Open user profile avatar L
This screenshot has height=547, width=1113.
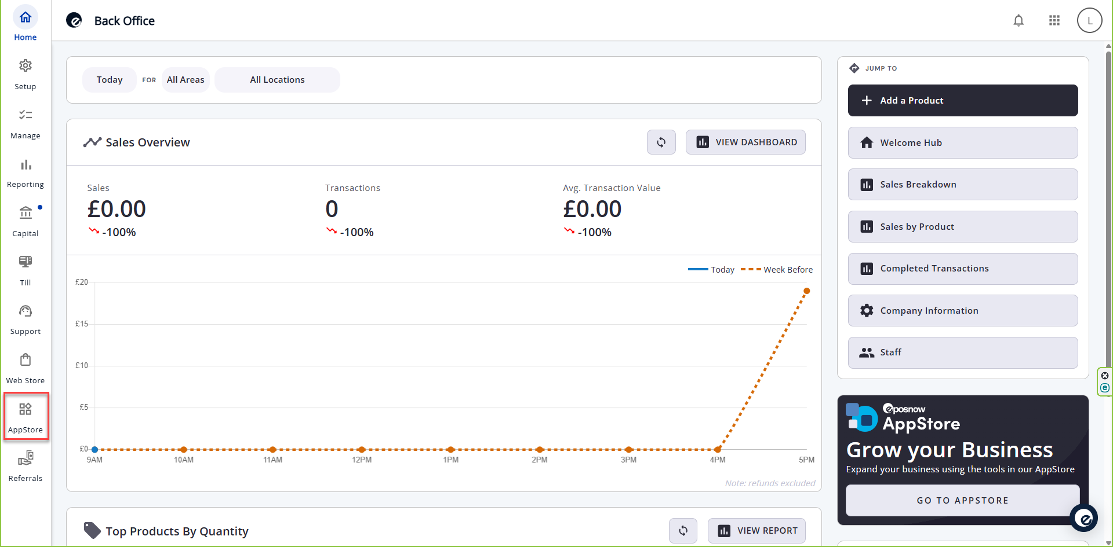pos(1089,21)
